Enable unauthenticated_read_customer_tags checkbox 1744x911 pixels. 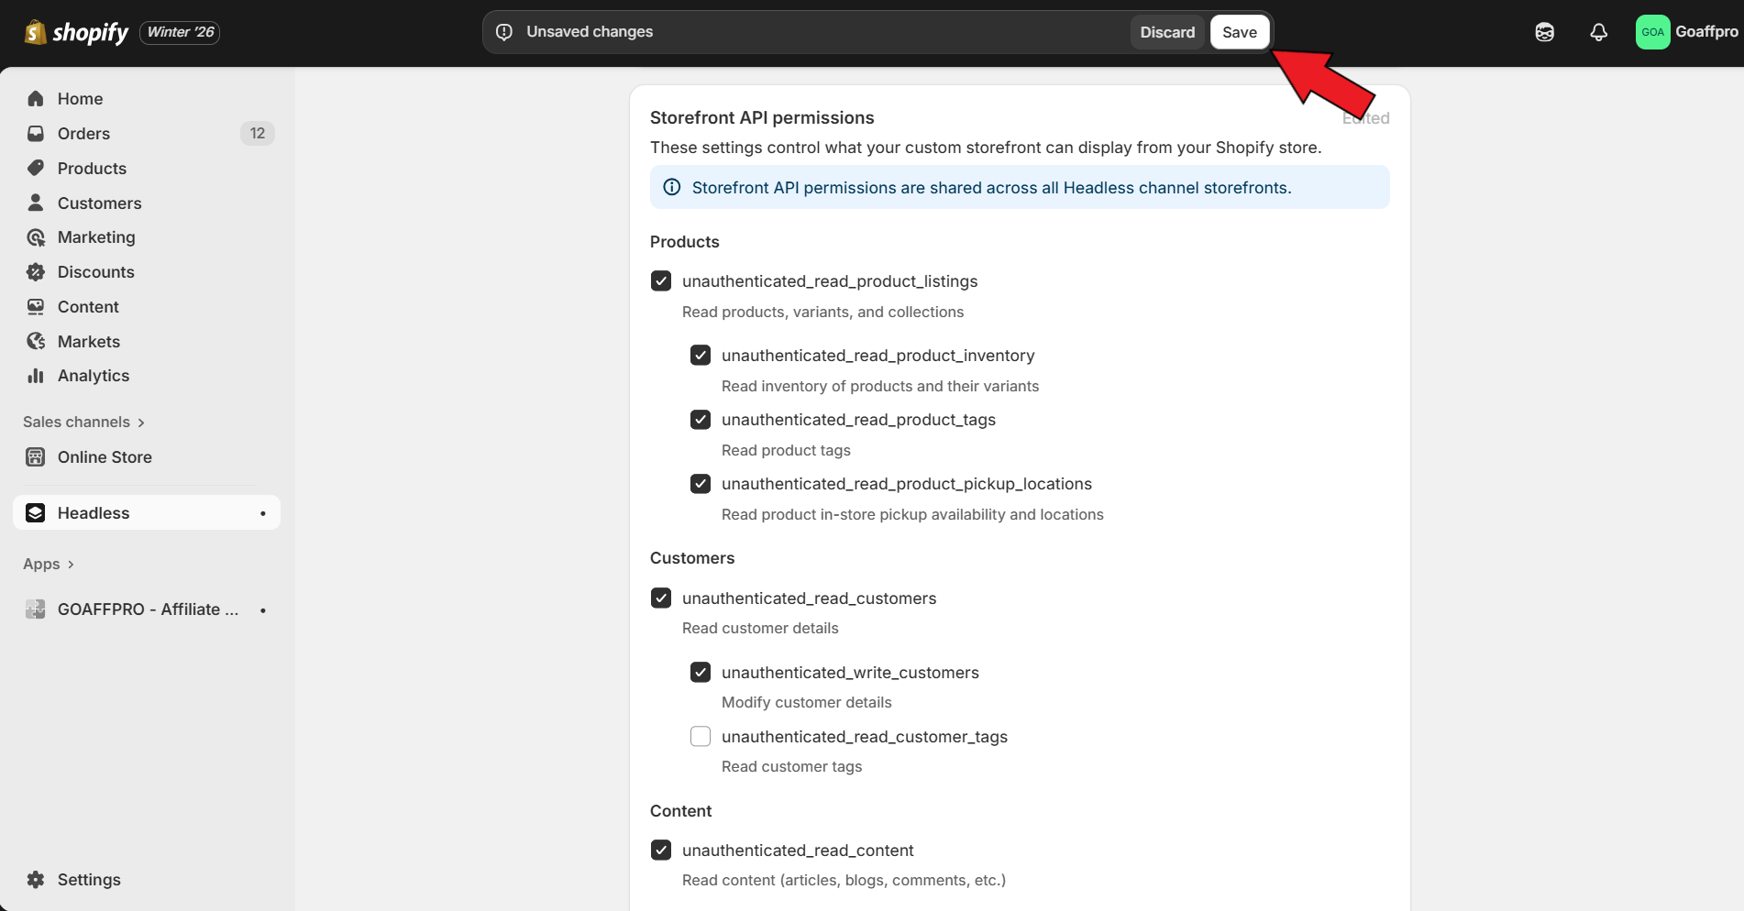point(701,737)
